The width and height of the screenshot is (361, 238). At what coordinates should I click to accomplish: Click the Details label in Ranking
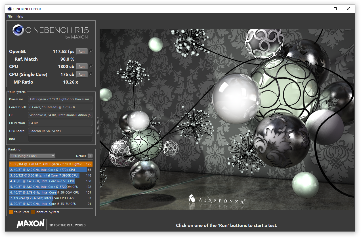pos(81,156)
